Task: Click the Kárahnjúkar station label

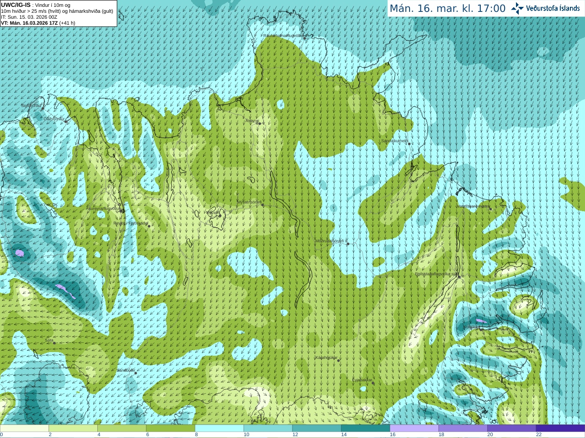Action: coord(326,358)
